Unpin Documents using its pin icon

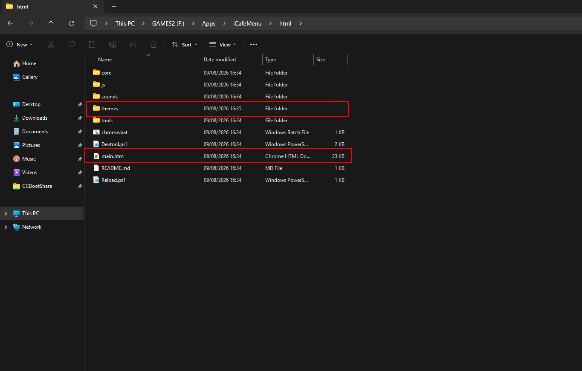(80, 132)
